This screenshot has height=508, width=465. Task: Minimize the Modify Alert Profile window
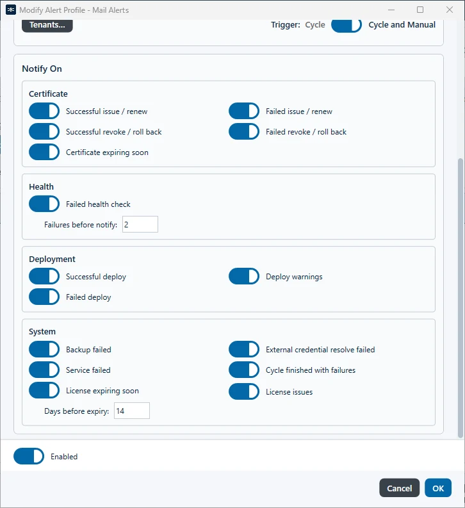(x=391, y=10)
